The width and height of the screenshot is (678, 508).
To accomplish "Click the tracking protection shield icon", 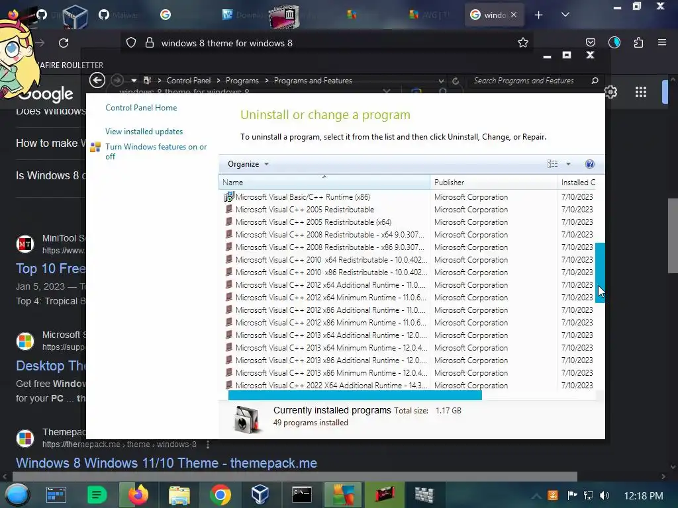I will (x=131, y=43).
